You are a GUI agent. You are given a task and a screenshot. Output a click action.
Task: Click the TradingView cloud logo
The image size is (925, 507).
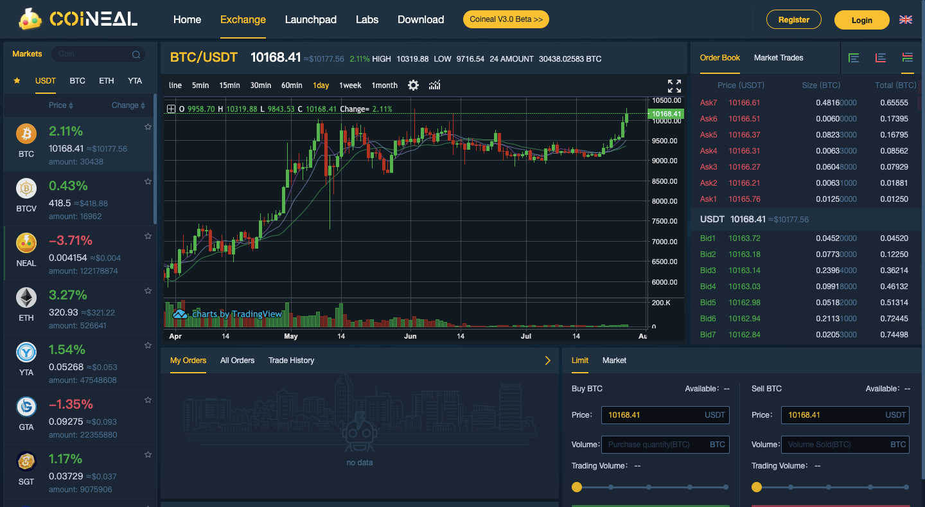pos(180,314)
